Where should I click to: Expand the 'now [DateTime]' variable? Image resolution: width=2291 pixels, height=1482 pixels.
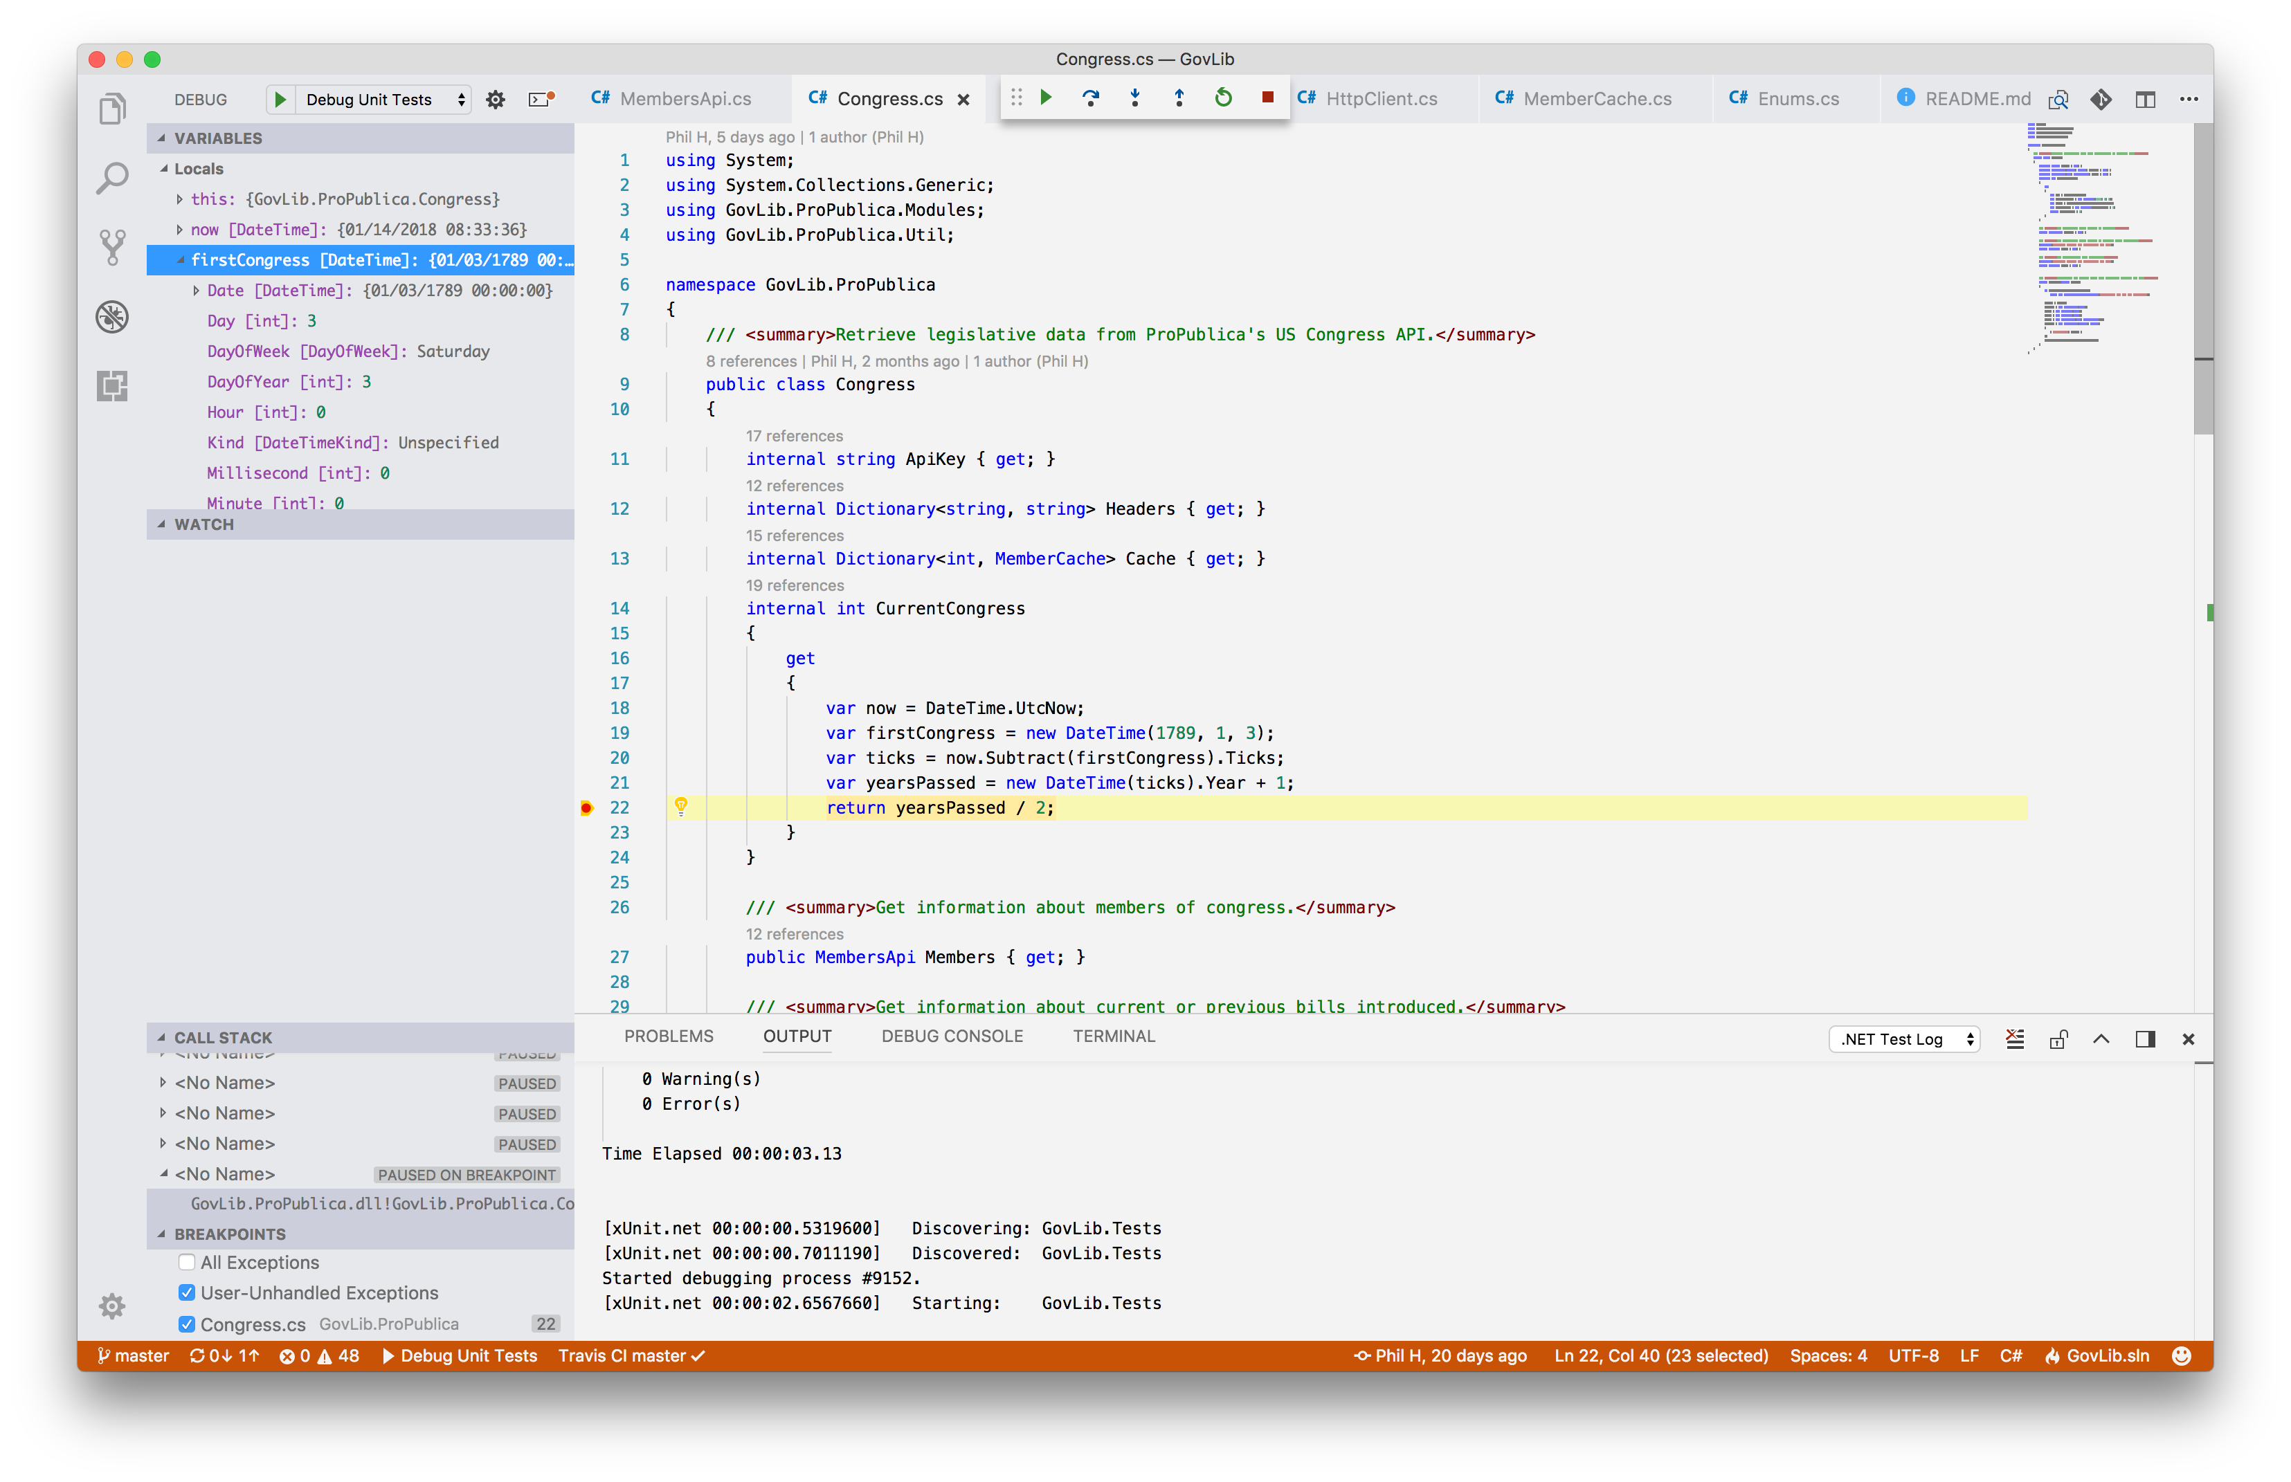point(180,230)
